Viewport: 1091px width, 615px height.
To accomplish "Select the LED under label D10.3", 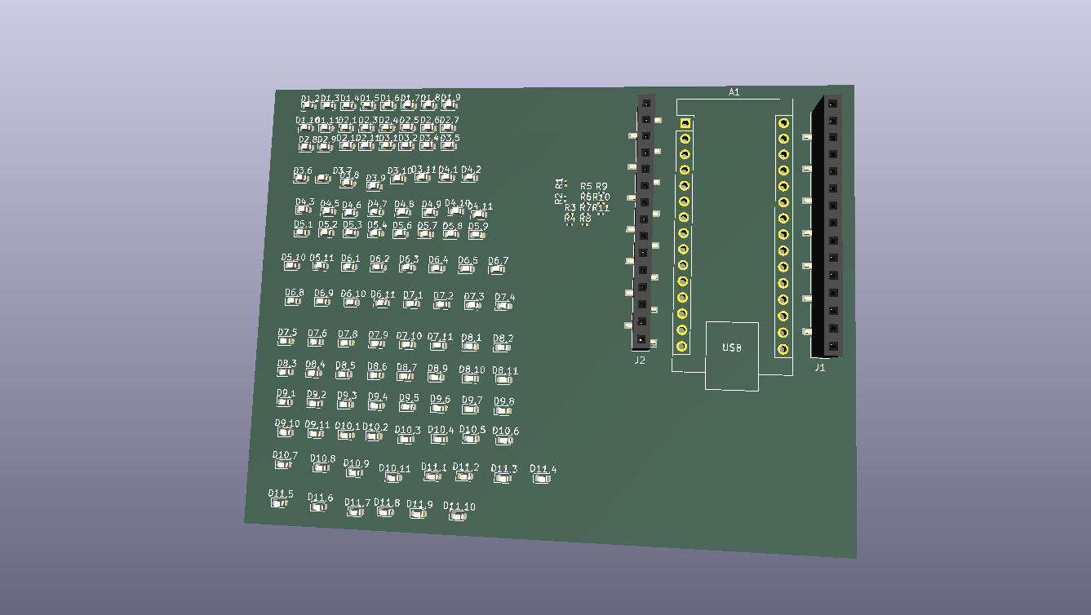I will coord(407,440).
